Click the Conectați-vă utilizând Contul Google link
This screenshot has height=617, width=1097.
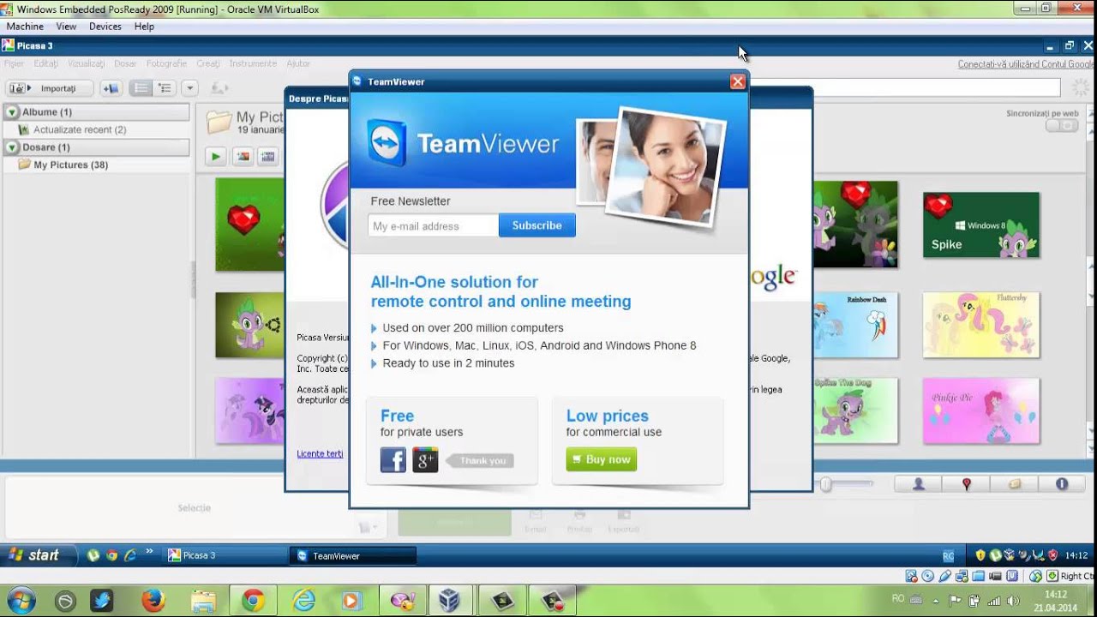click(x=1026, y=64)
